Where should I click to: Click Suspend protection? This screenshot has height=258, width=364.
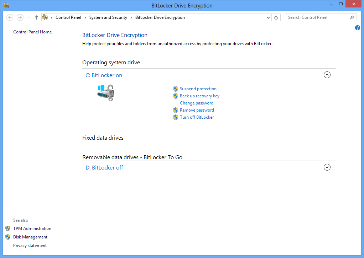198,89
